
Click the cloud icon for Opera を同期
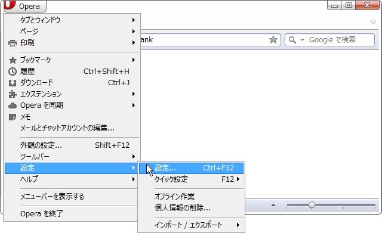coord(13,105)
